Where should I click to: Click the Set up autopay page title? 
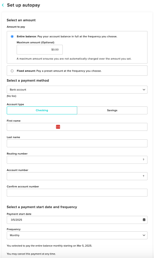tap(23, 5)
